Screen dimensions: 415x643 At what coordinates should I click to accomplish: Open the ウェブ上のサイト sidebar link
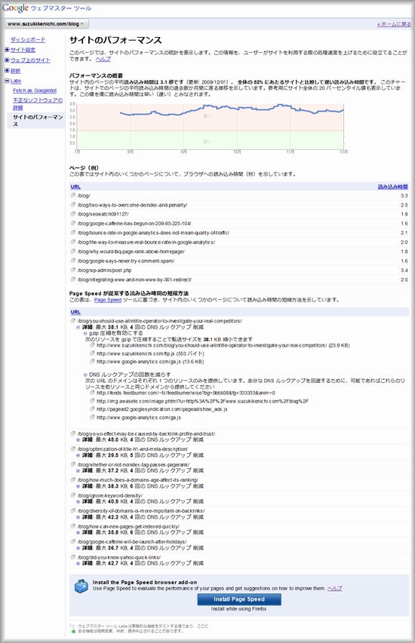tap(30, 60)
